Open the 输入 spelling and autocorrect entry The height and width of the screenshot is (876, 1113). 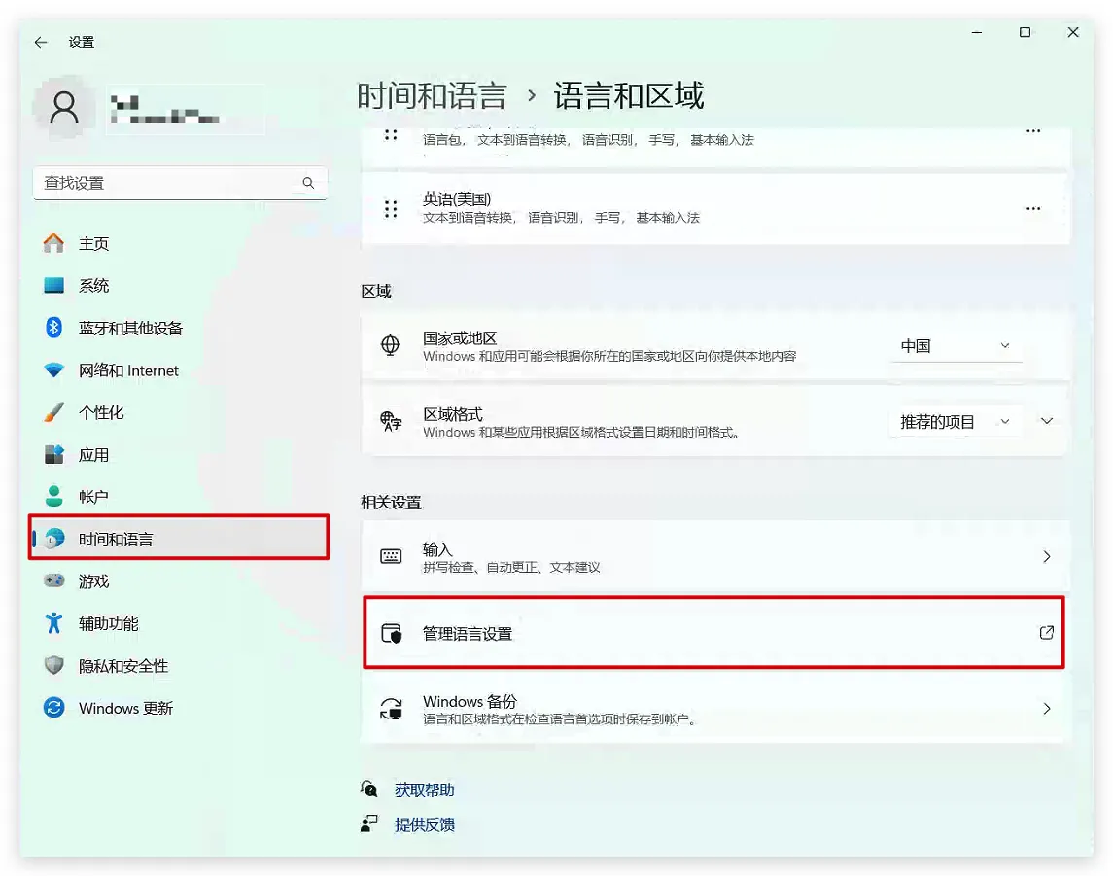coord(713,556)
